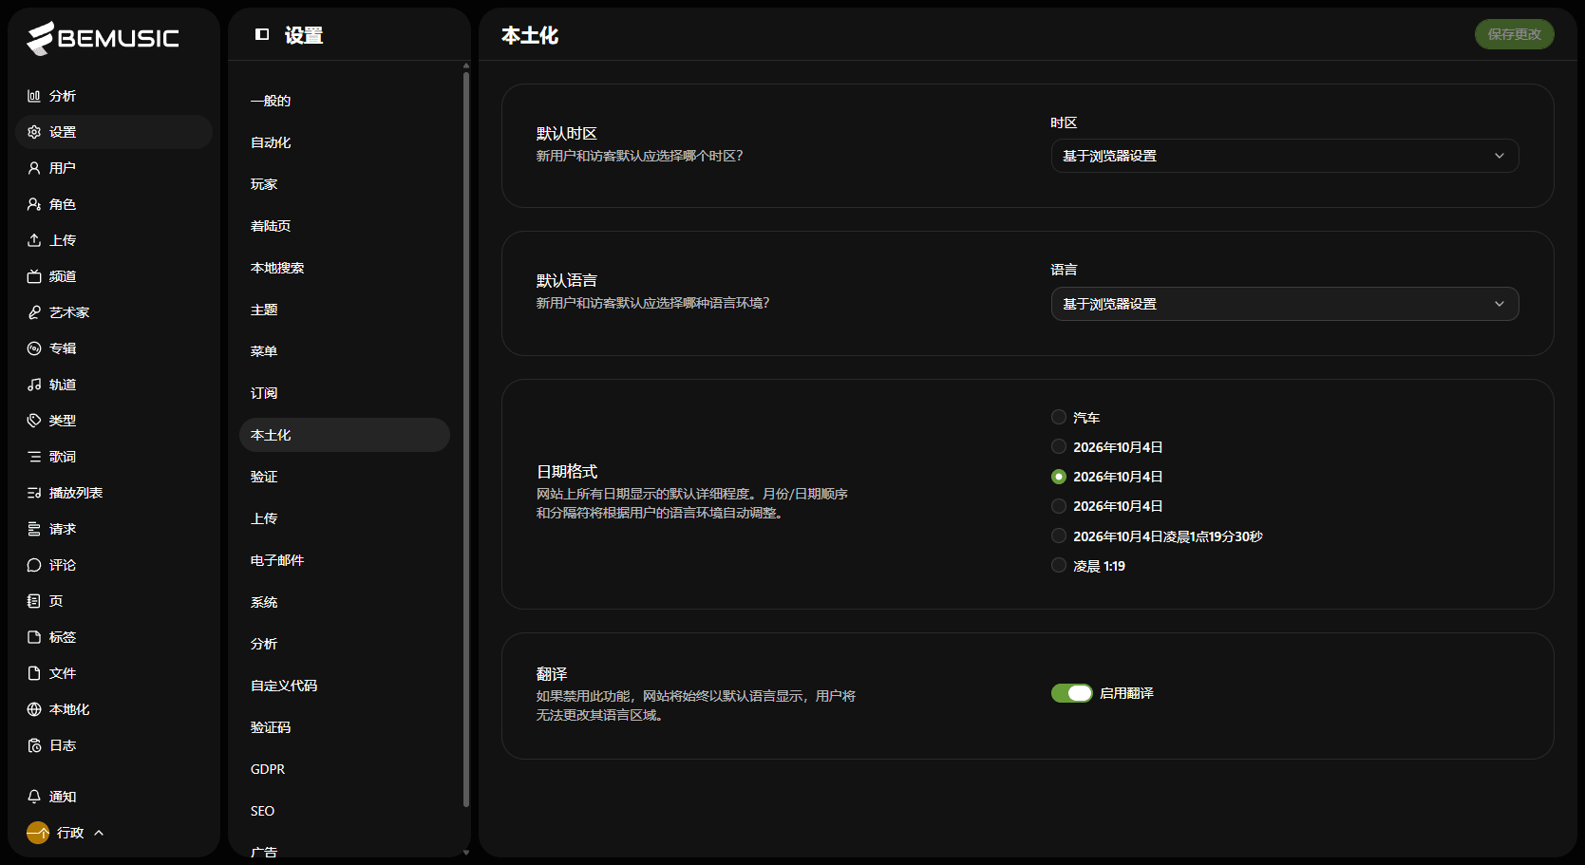Open the 请求 sidebar entry
The height and width of the screenshot is (865, 1585).
[114, 529]
